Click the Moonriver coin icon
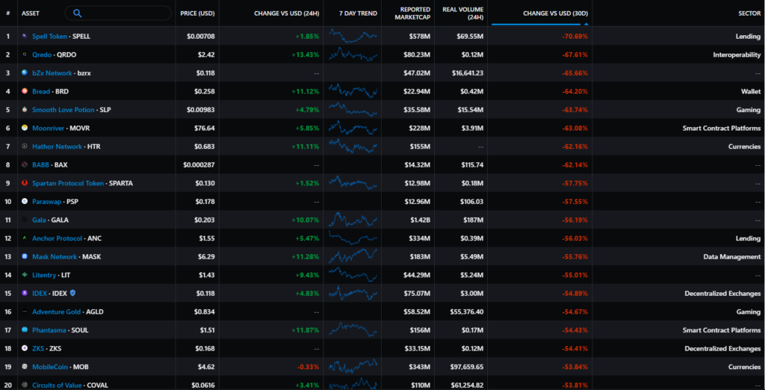765x390 pixels. (25, 128)
